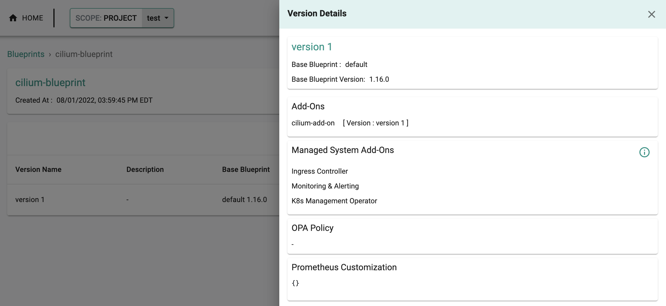Open the Blueprints breadcrumb link
This screenshot has height=306, width=666.
click(26, 54)
